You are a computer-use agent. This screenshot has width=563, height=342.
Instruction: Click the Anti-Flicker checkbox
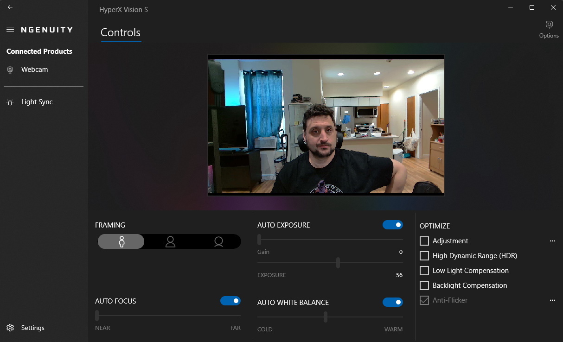coord(424,300)
